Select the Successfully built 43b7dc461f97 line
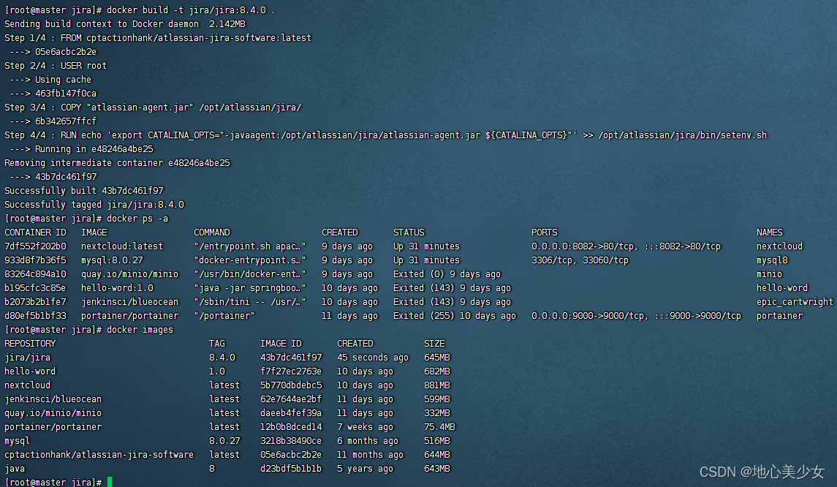 pos(84,191)
